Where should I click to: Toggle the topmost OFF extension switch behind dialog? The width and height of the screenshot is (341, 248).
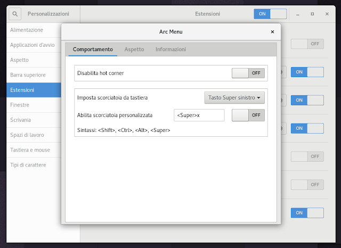click(x=307, y=44)
